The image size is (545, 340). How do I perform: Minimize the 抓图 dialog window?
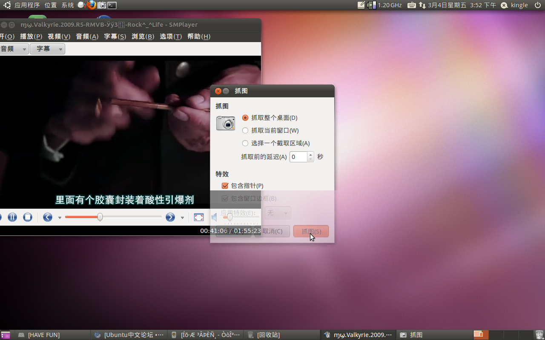(x=226, y=91)
